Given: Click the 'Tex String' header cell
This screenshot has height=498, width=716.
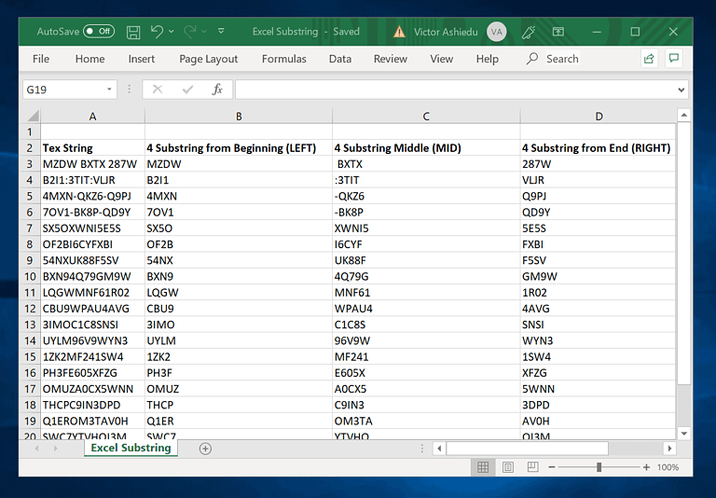Looking at the screenshot, I should coord(92,148).
